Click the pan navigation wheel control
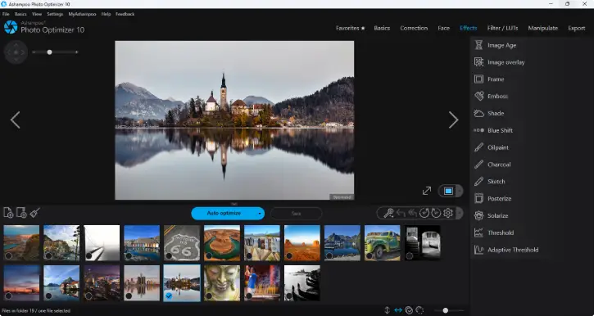The height and width of the screenshot is (316, 594). (16, 52)
